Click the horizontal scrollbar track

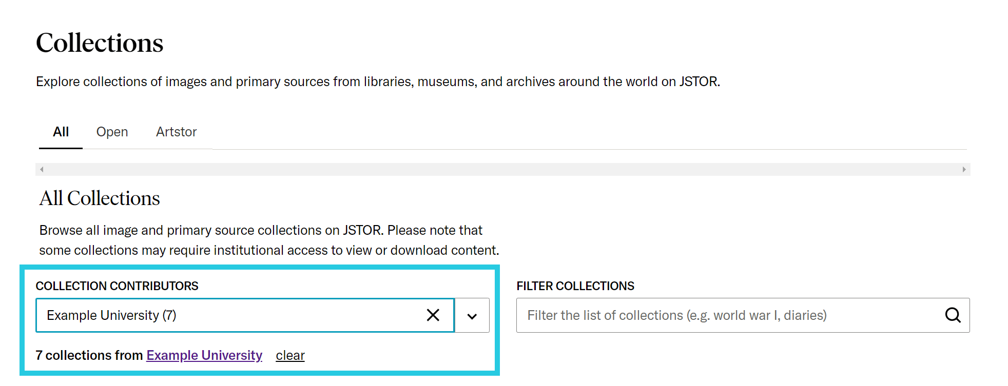click(503, 169)
